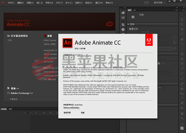Open the Color palette panel icon
The height and width of the screenshot is (133, 186).
coord(123,13)
